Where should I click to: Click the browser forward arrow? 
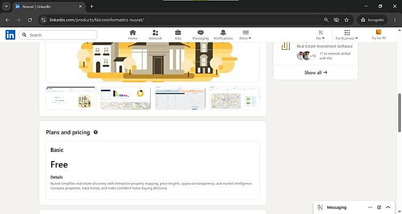[19, 20]
